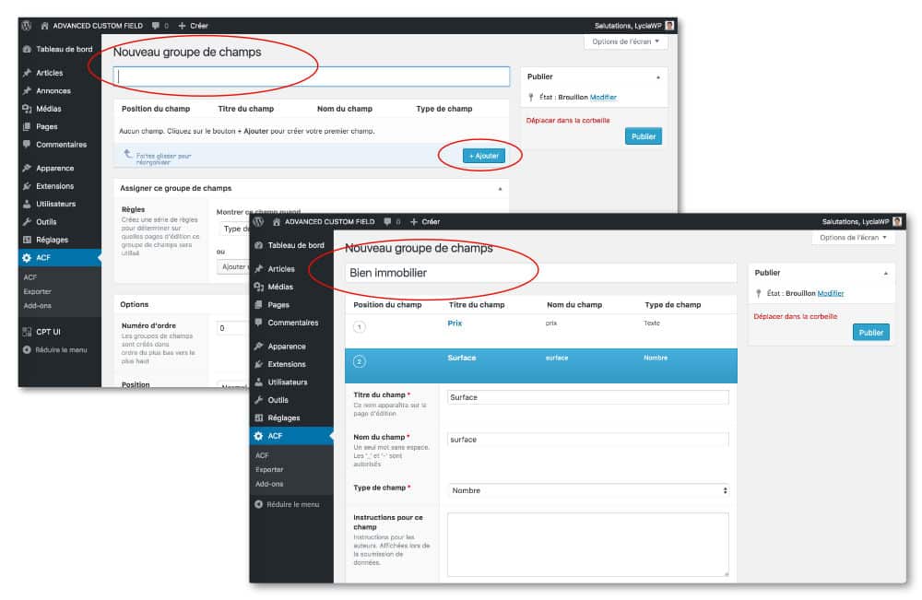Open the Prix field link

pyautogui.click(x=455, y=323)
